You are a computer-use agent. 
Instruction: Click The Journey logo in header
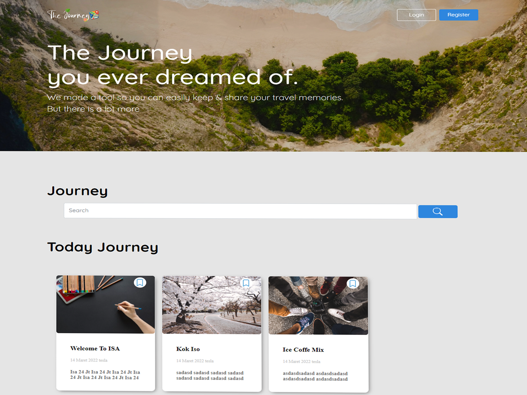point(73,15)
